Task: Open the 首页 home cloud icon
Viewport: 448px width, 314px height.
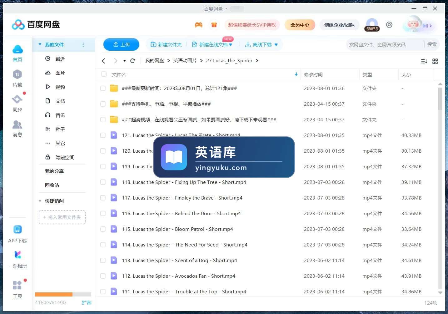Action: coord(17,49)
